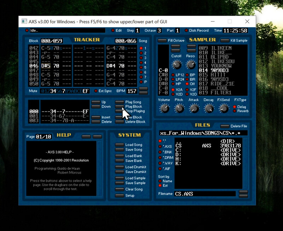Select the LP24 filter type
Screen dimensions: 283x231
coord(173,79)
